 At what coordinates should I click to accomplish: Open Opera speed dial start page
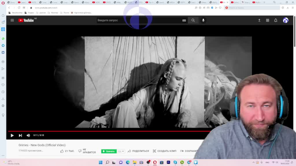24,8
